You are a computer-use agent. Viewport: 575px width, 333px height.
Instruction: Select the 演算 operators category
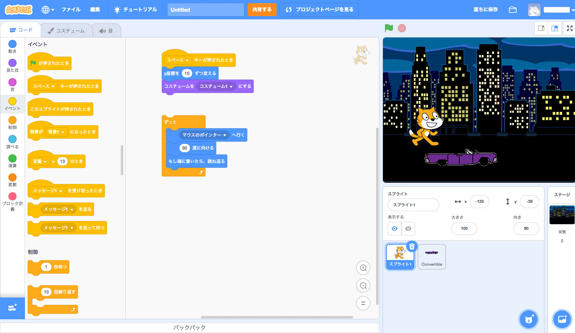pos(12,161)
